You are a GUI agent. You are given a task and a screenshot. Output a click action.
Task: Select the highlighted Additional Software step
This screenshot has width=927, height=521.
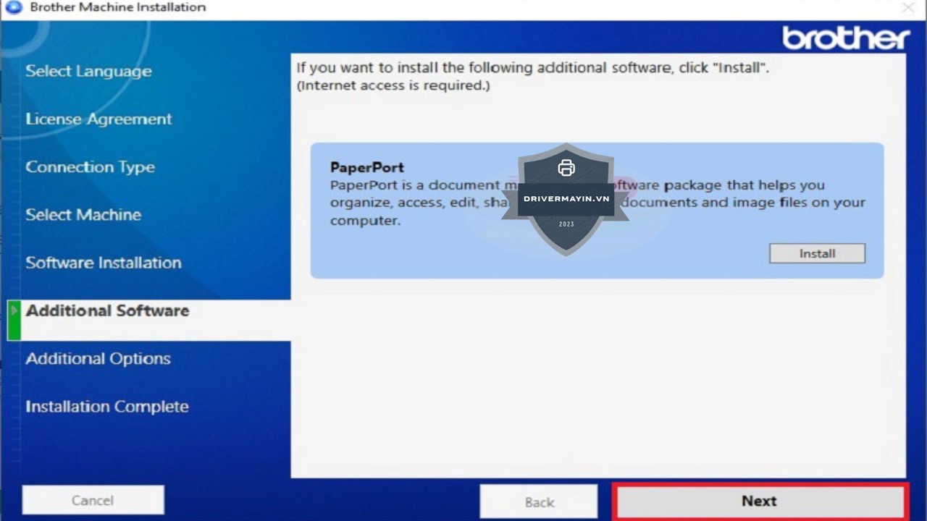tap(107, 310)
